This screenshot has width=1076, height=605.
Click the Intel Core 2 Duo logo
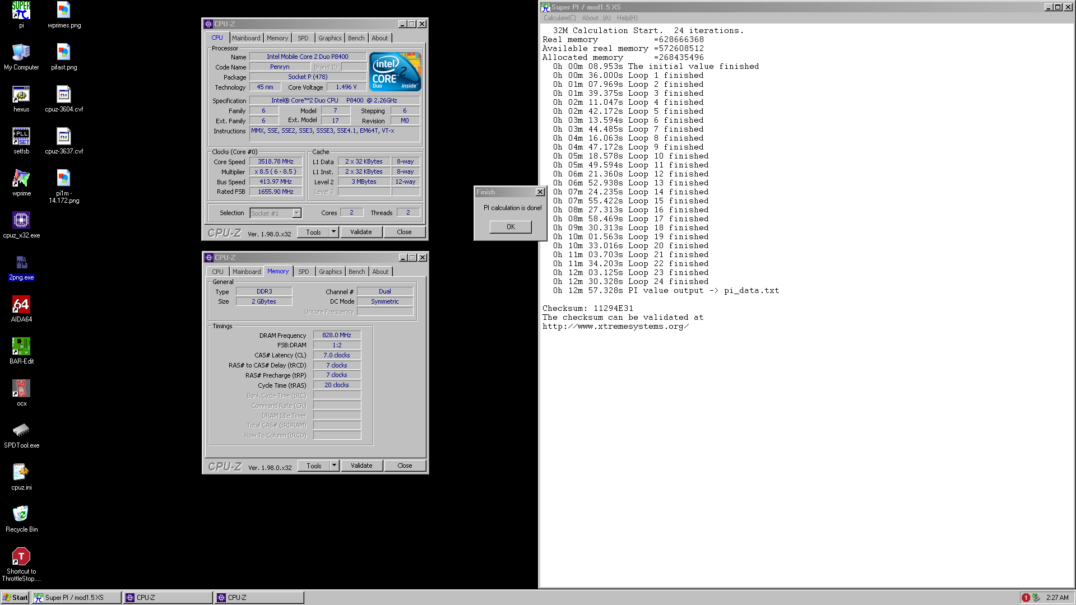[x=395, y=72]
